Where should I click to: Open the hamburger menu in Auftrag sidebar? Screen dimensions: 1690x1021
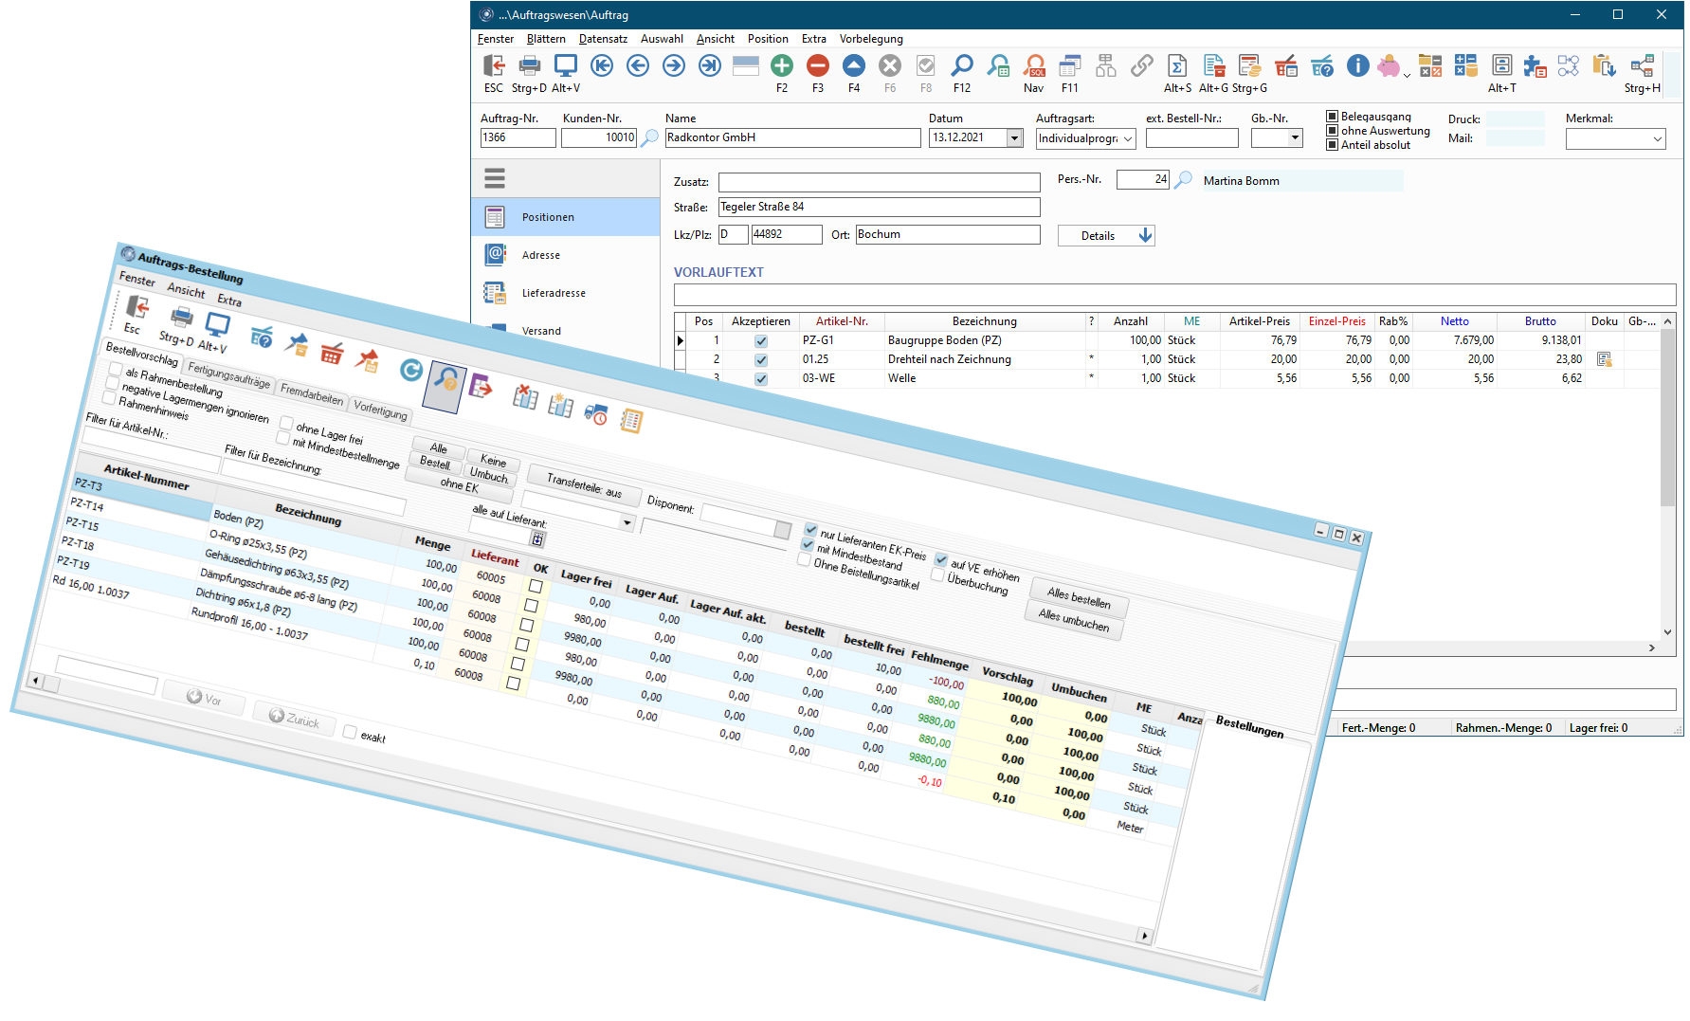pos(495,178)
